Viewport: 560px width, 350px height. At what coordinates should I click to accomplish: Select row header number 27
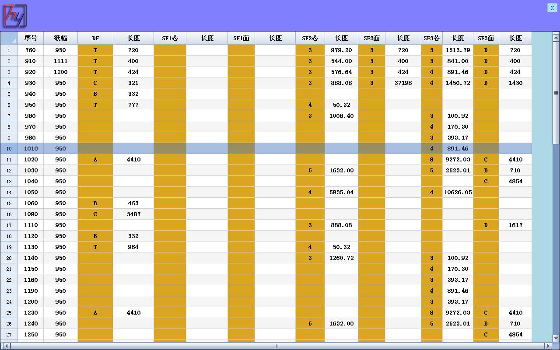[9, 335]
